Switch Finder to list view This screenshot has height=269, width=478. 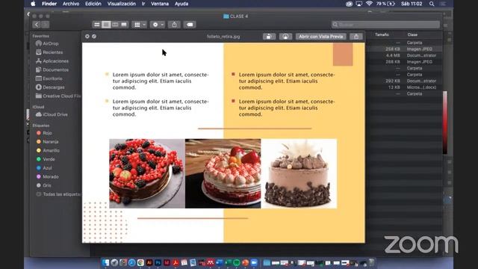[106, 25]
